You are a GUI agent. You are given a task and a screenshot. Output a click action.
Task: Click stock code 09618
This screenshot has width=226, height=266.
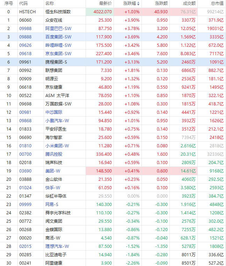tap(25, 54)
